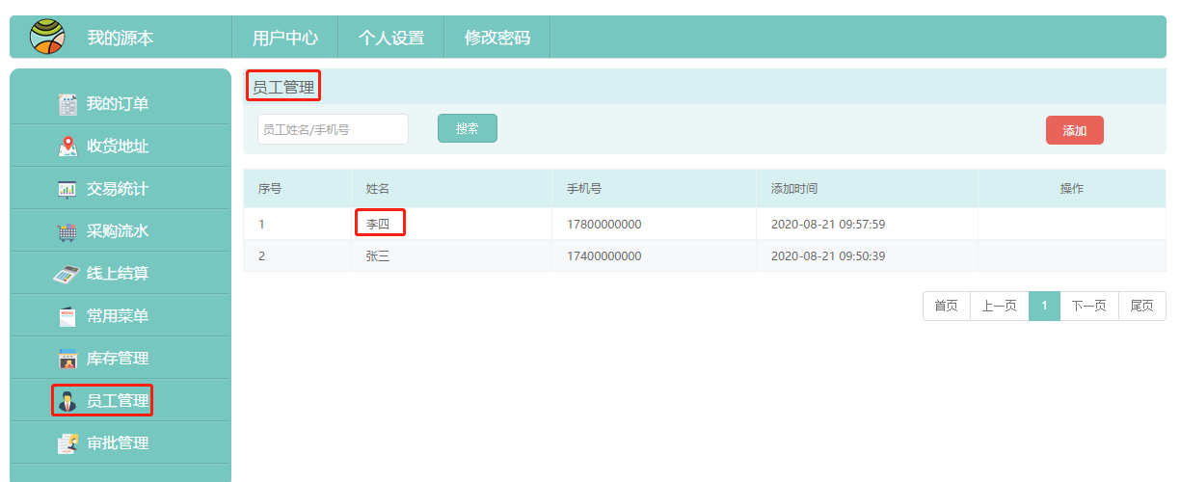Screen dimensions: 1180x482
Task: Go to 首页 in pagination
Action: 947,306
